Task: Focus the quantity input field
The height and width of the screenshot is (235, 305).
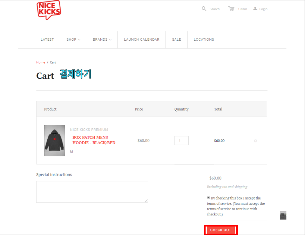Action: click(181, 140)
